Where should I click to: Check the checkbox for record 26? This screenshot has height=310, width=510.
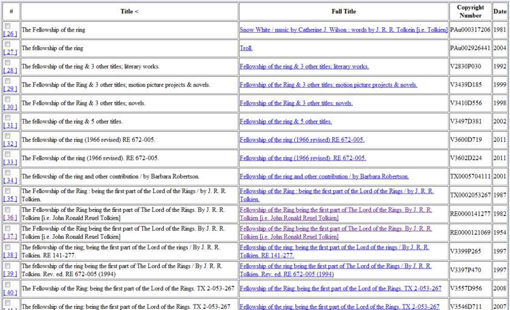pyautogui.click(x=7, y=26)
